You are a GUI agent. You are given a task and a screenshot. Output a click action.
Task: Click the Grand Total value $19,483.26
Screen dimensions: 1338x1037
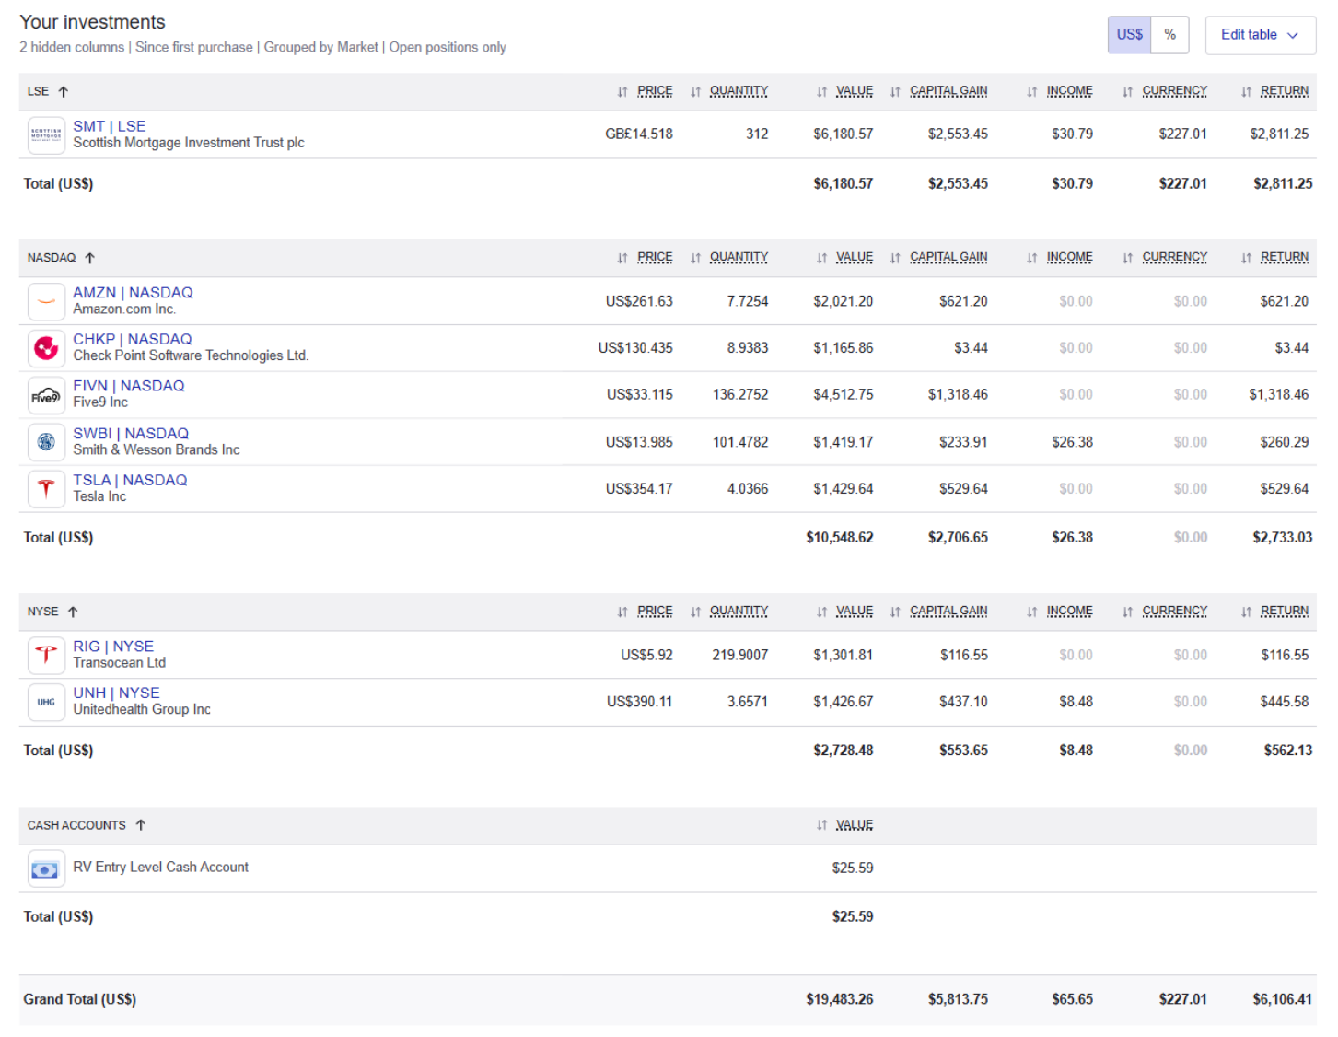[x=839, y=999]
